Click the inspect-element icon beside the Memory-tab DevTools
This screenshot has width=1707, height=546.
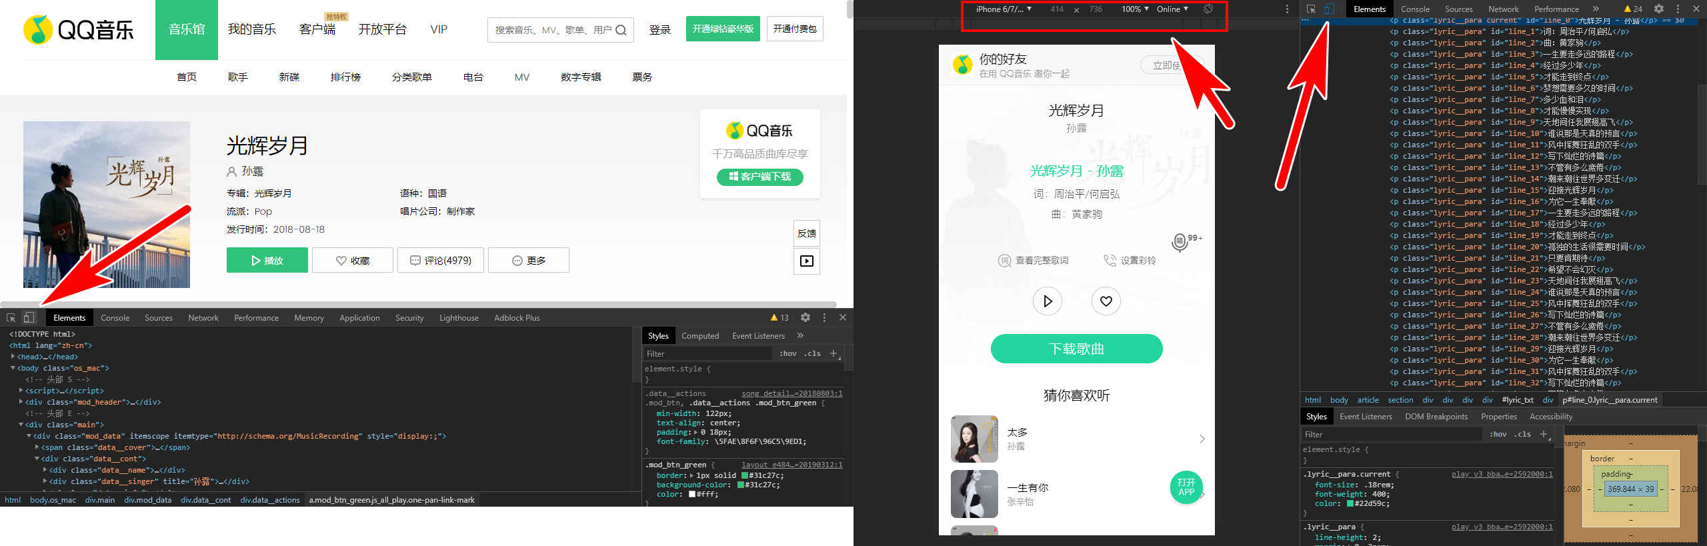click(x=11, y=318)
